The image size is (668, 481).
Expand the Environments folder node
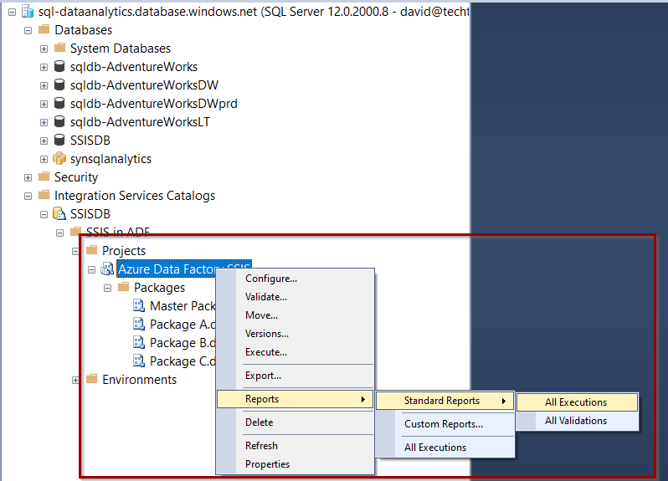click(x=75, y=380)
